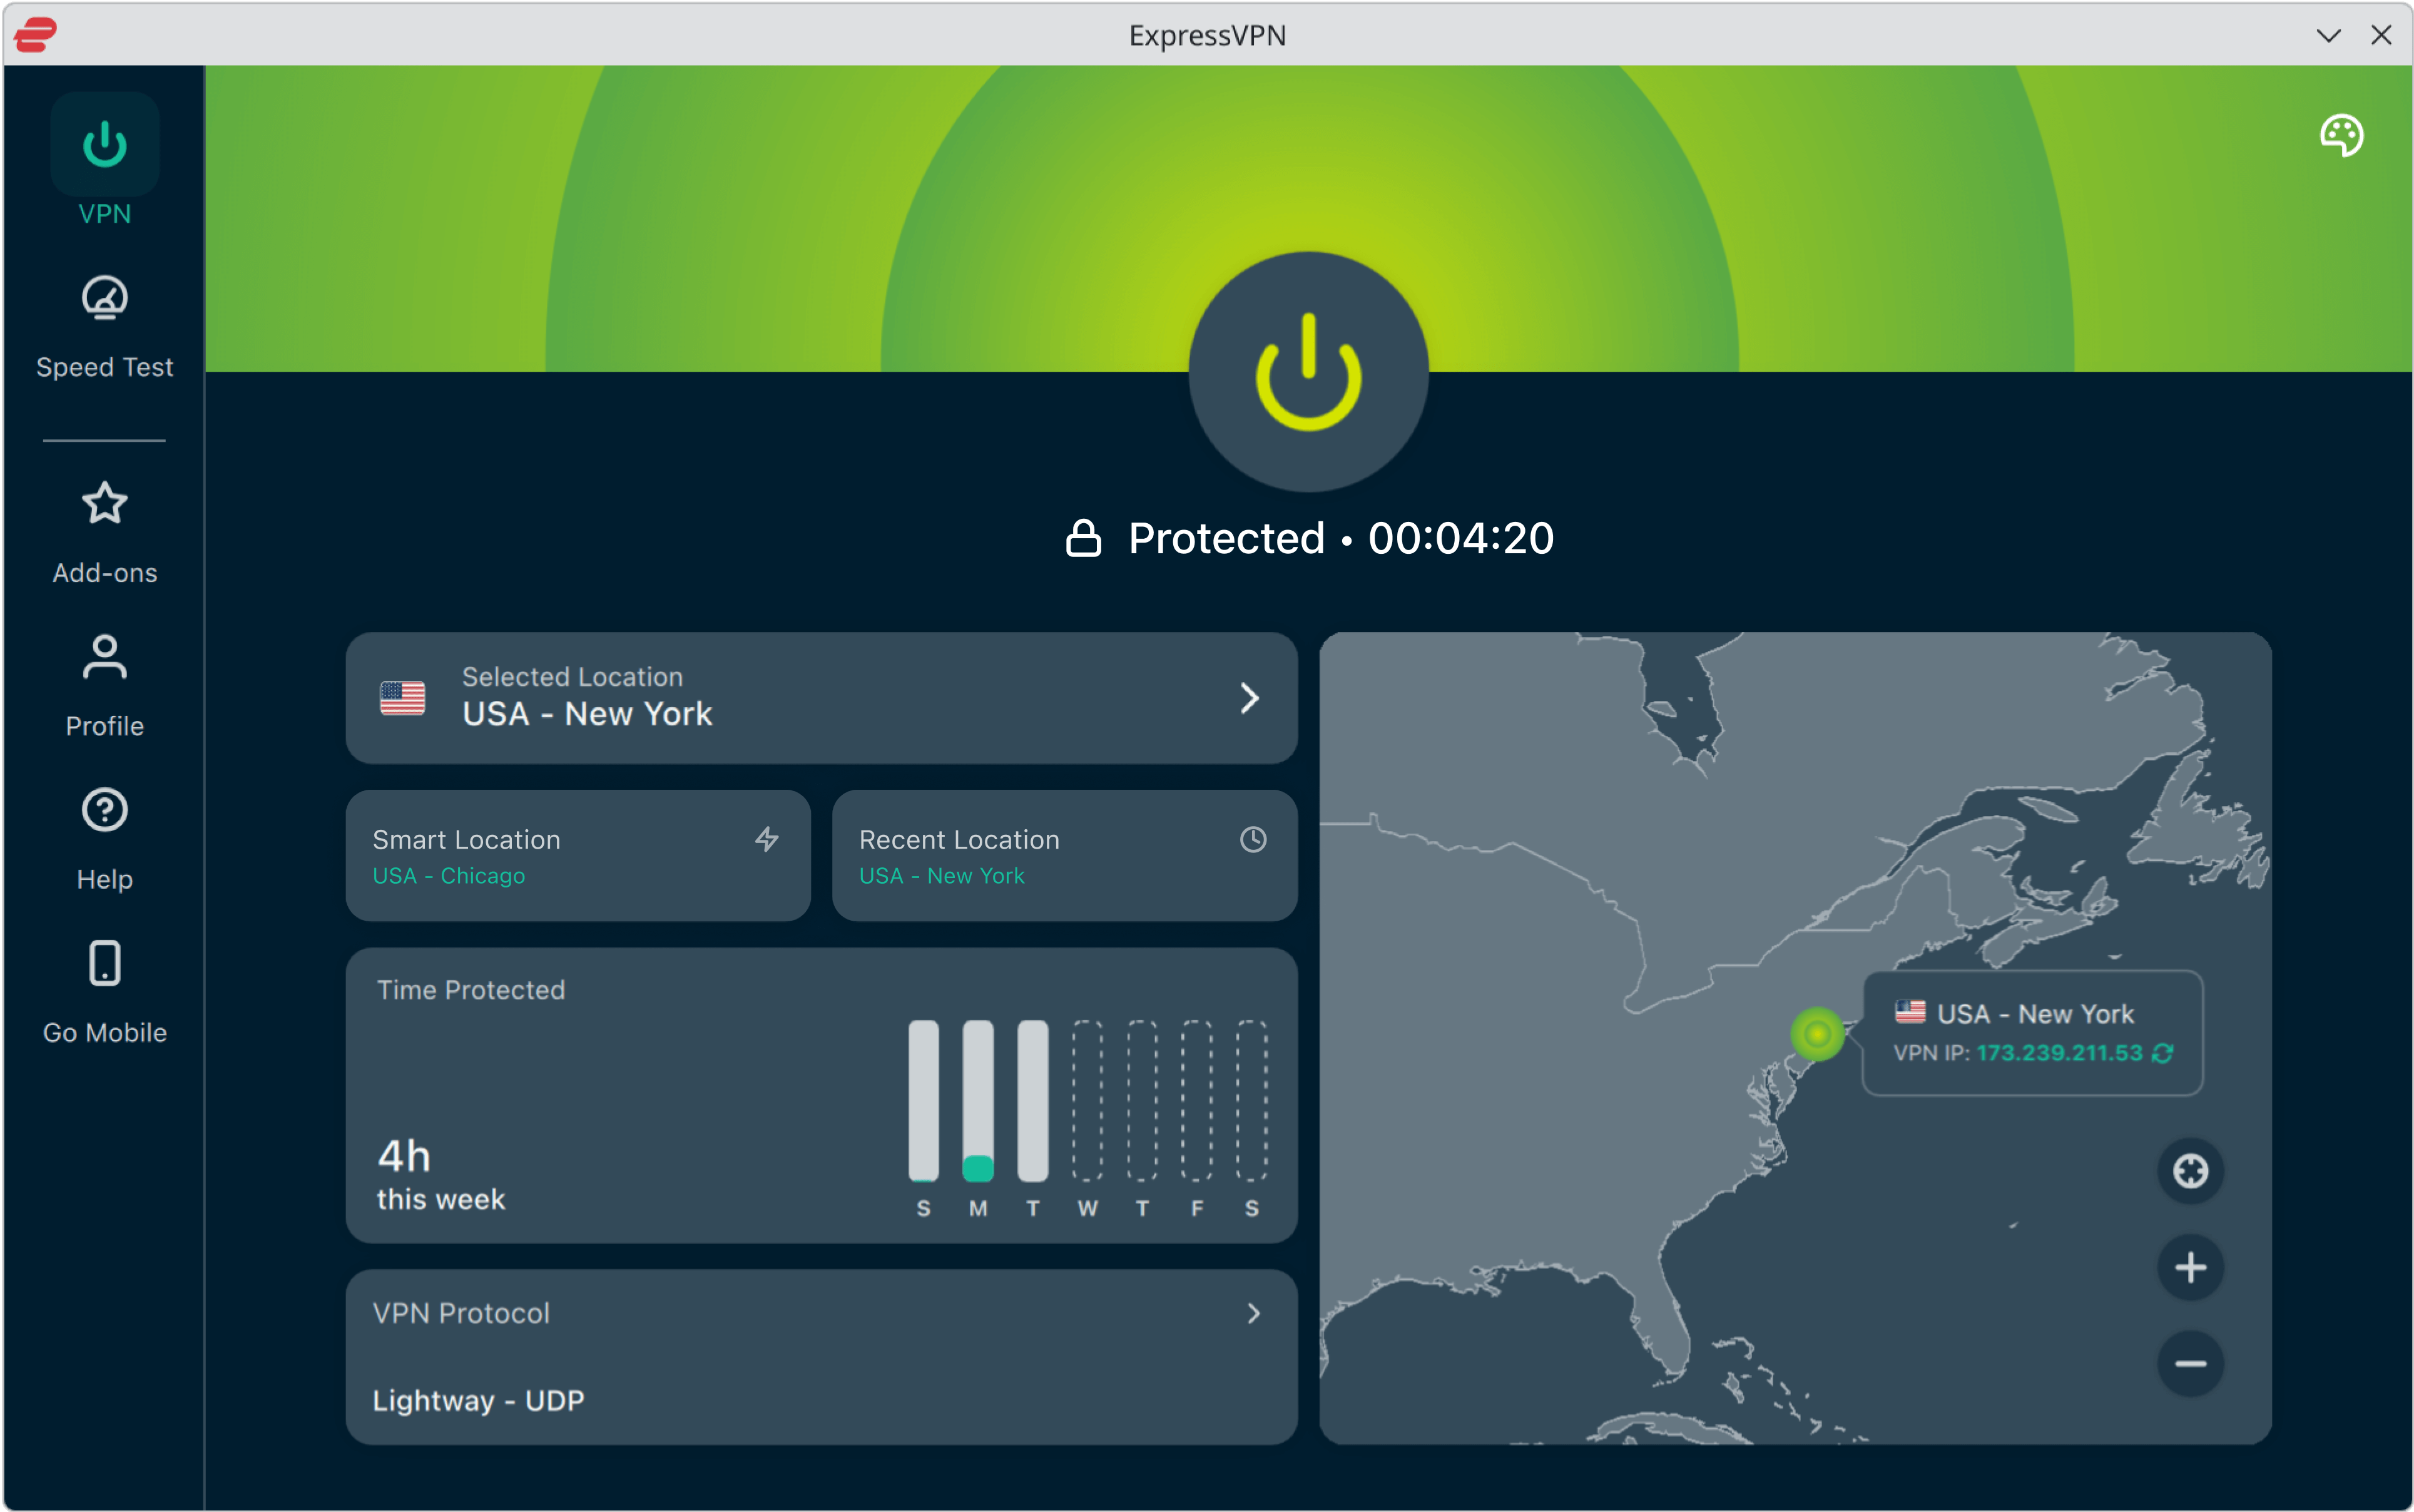
Task: Recenter the map on current location
Action: click(x=2190, y=1171)
